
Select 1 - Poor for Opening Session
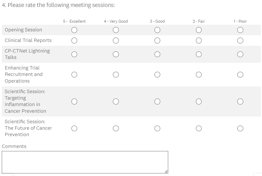pyautogui.click(x=240, y=30)
